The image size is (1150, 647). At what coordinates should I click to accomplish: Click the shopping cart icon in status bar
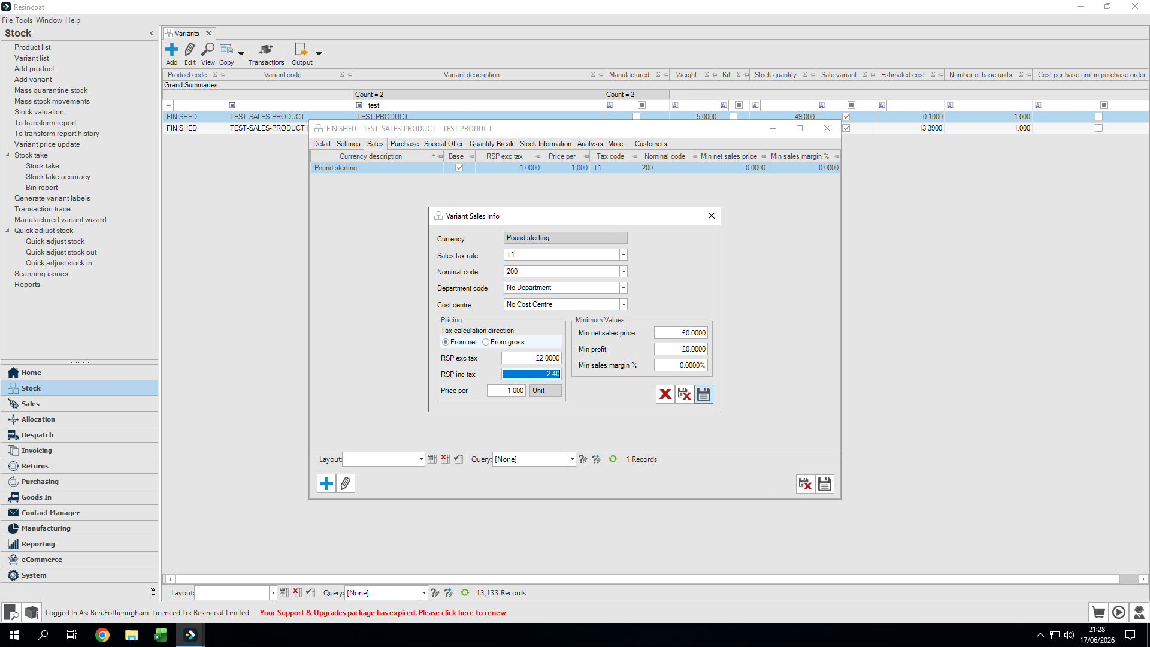1098,612
